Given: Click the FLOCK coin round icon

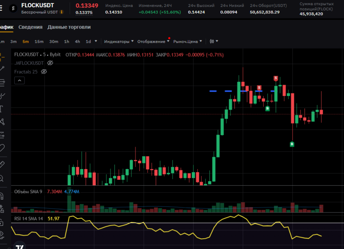Looking at the screenshot, I should click(13, 8).
